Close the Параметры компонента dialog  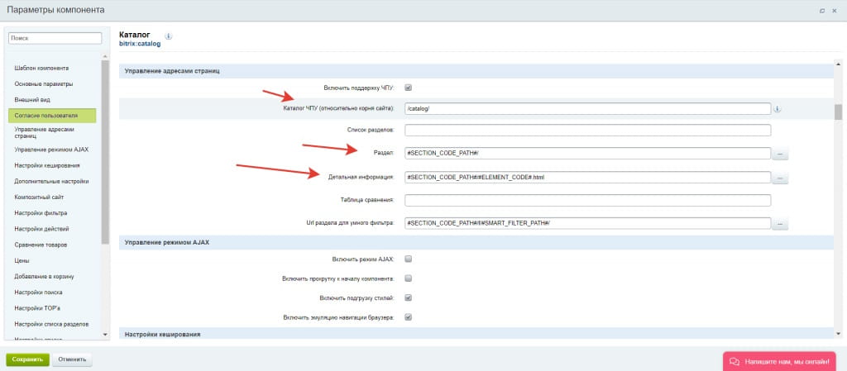point(835,10)
